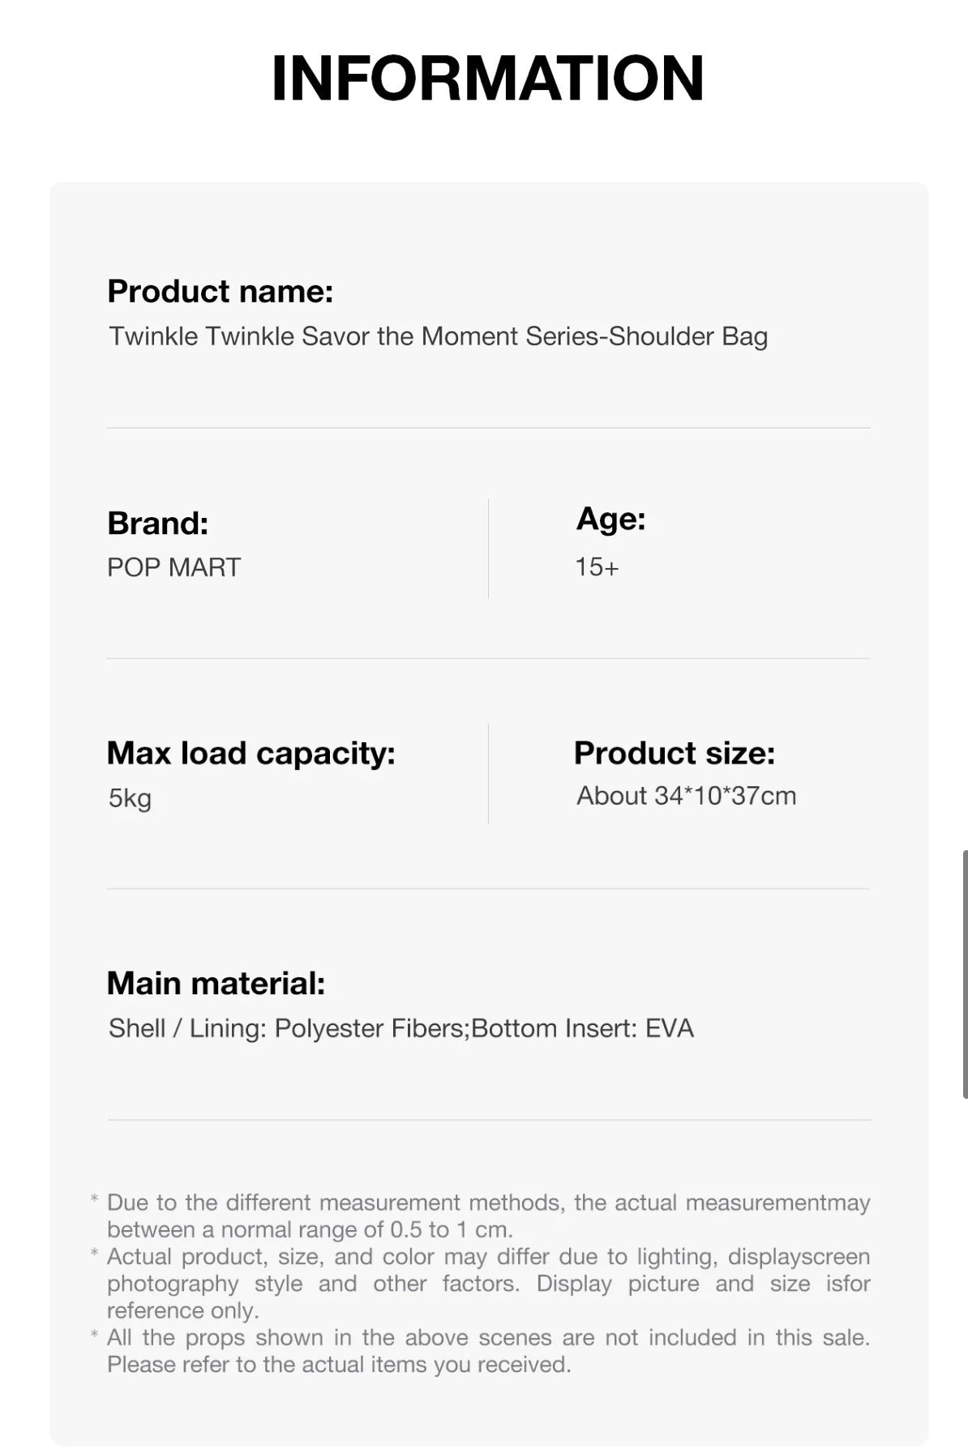Select the Twinkle Twinkle Shoulder Bag product name
This screenshot has height=1453, width=968.
438,336
